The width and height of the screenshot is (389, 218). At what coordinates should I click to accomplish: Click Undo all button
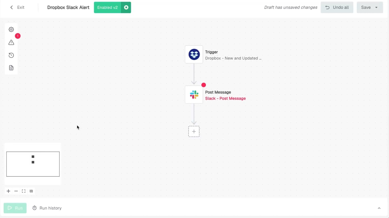(337, 7)
